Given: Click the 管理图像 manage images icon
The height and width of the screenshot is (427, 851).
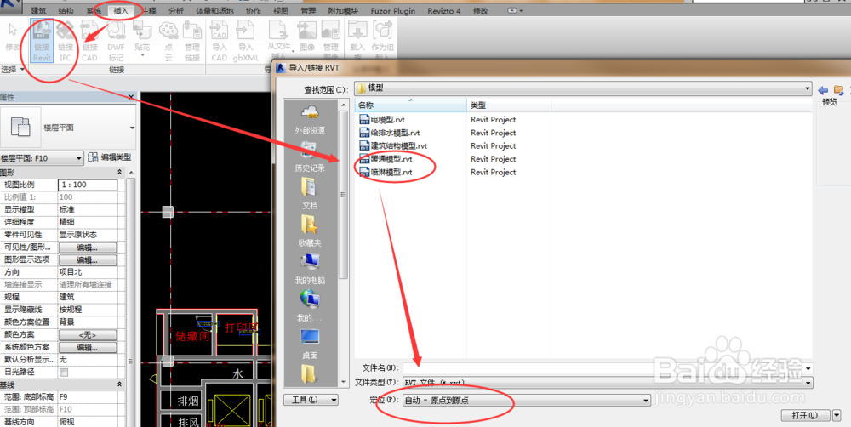Looking at the screenshot, I should pyautogui.click(x=330, y=39).
